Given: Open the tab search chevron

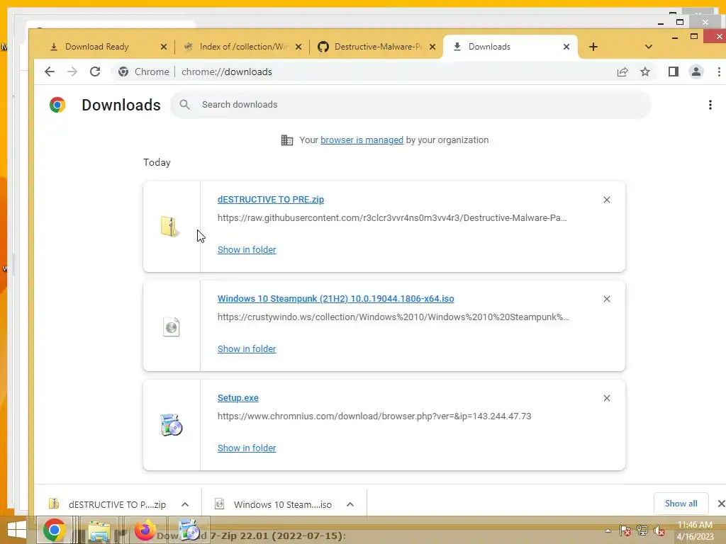Looking at the screenshot, I should 648,47.
